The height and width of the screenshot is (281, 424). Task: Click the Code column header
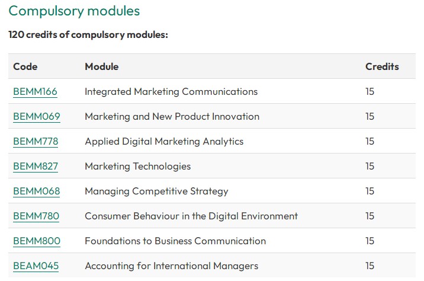tap(25, 66)
